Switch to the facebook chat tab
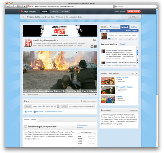The height and width of the screenshot is (153, 164). pyautogui.click(x=125, y=27)
